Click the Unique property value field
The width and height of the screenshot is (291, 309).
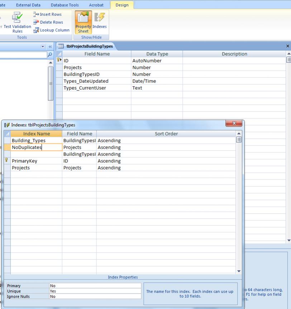(x=95, y=291)
